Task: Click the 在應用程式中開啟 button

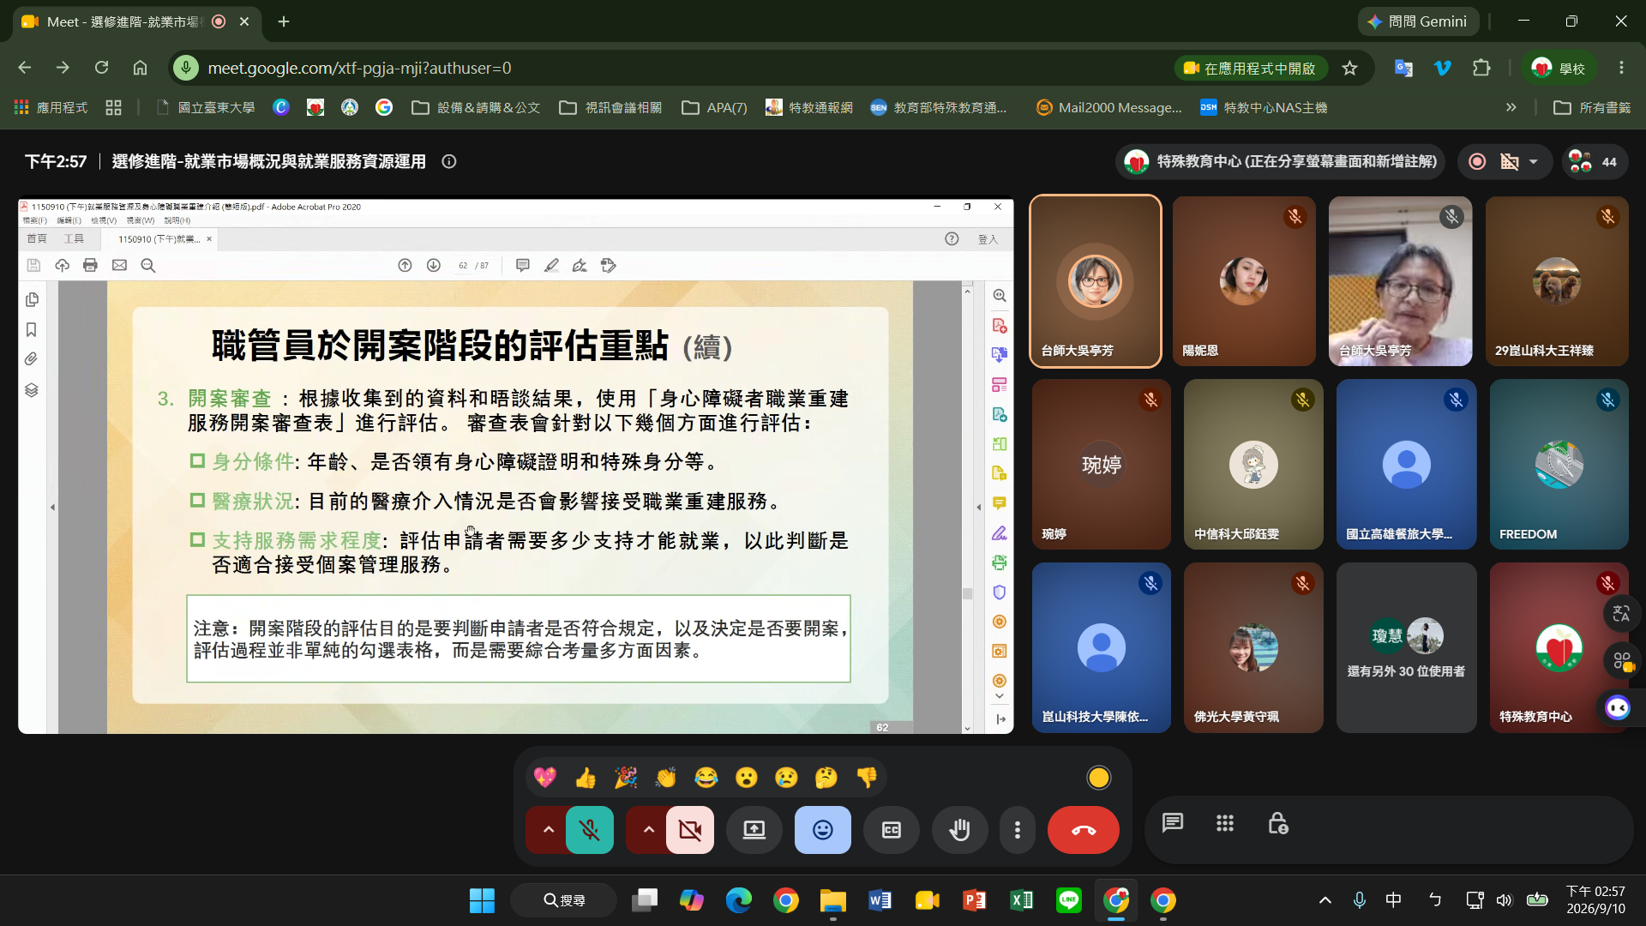Action: pos(1250,68)
